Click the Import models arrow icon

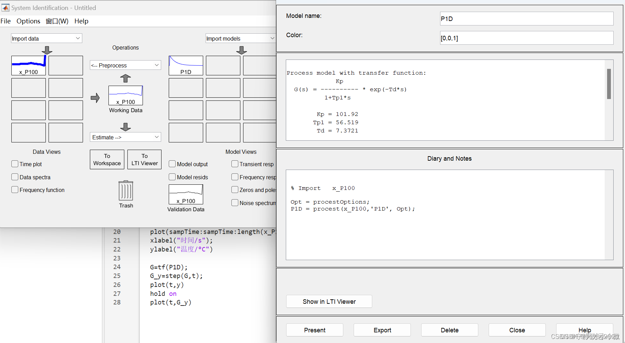242,51
